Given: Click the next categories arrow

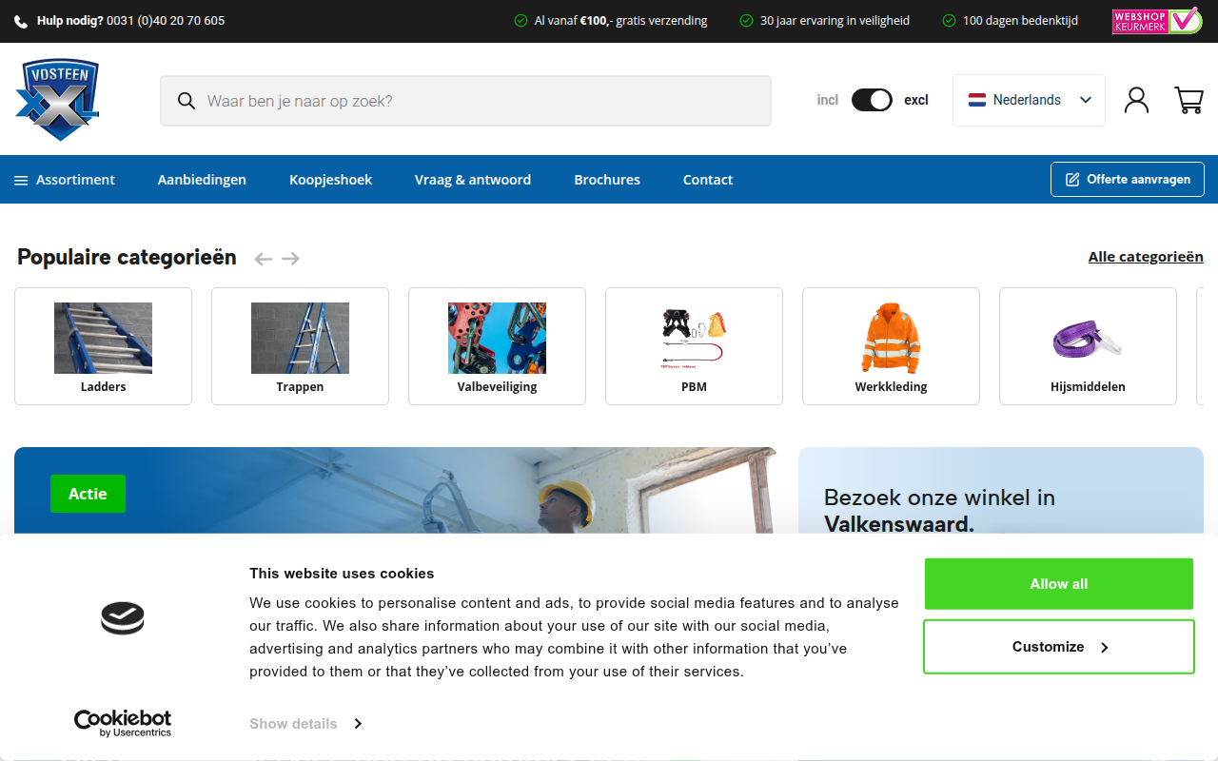Looking at the screenshot, I should [290, 259].
